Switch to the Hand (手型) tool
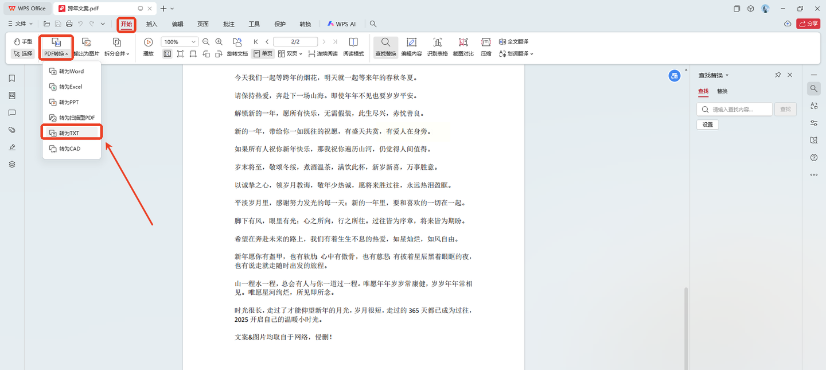 23,42
